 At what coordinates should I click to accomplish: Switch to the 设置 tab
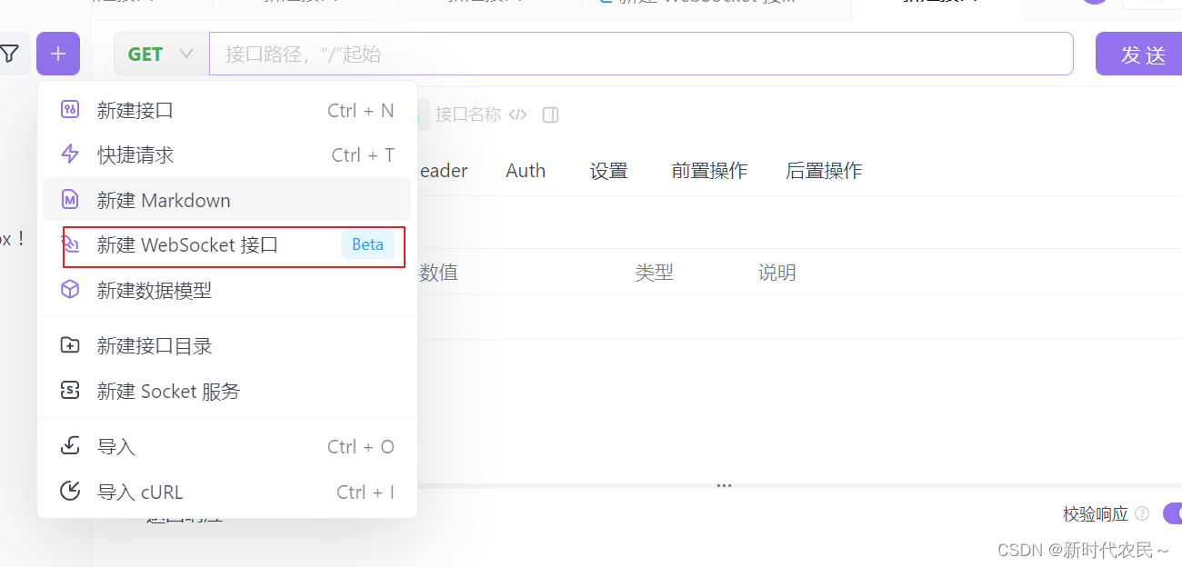(608, 170)
